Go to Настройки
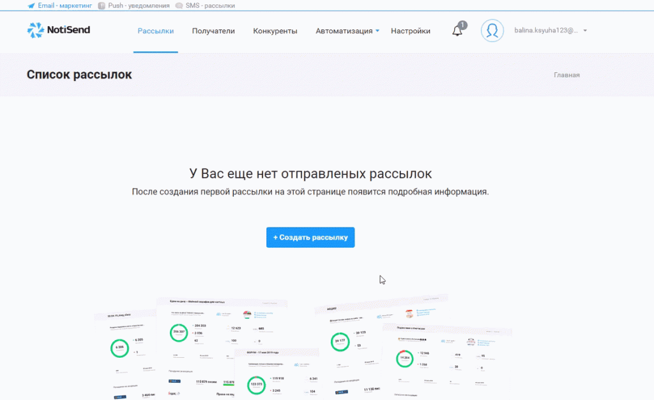Screen dimensions: 654x400 pyautogui.click(x=411, y=30)
